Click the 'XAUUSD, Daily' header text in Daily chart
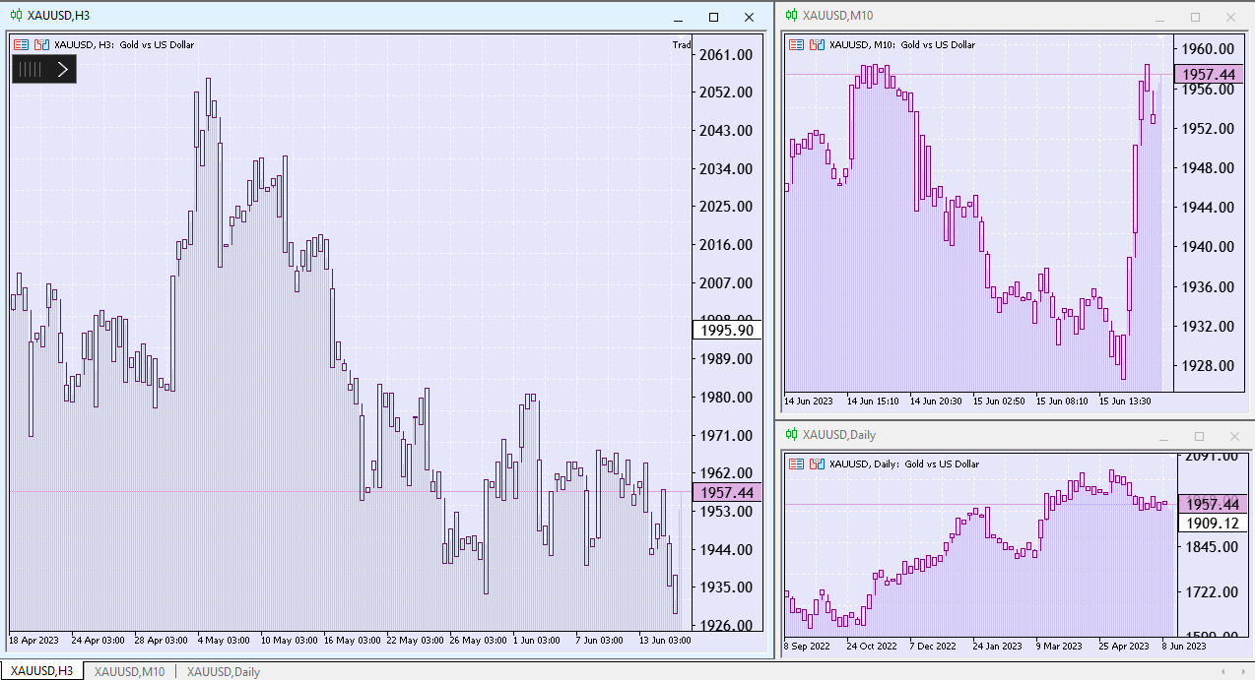Viewport: 1255px width, 680px height. (864, 464)
